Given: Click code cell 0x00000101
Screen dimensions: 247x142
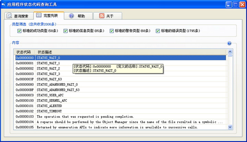Looking at the screenshot, I should point(25,106).
